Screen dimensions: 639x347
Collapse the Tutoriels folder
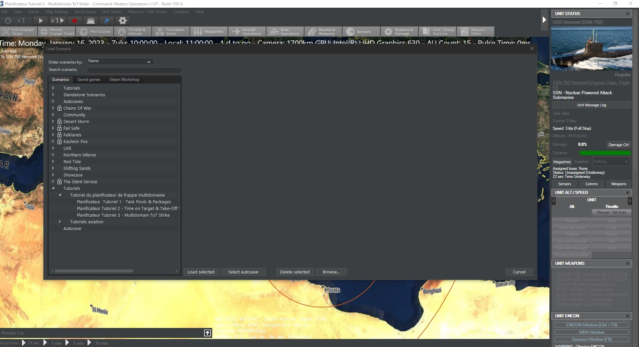click(x=53, y=188)
